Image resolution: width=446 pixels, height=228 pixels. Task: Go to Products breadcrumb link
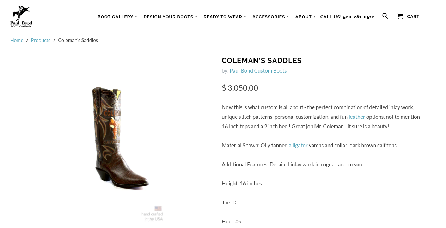click(41, 40)
